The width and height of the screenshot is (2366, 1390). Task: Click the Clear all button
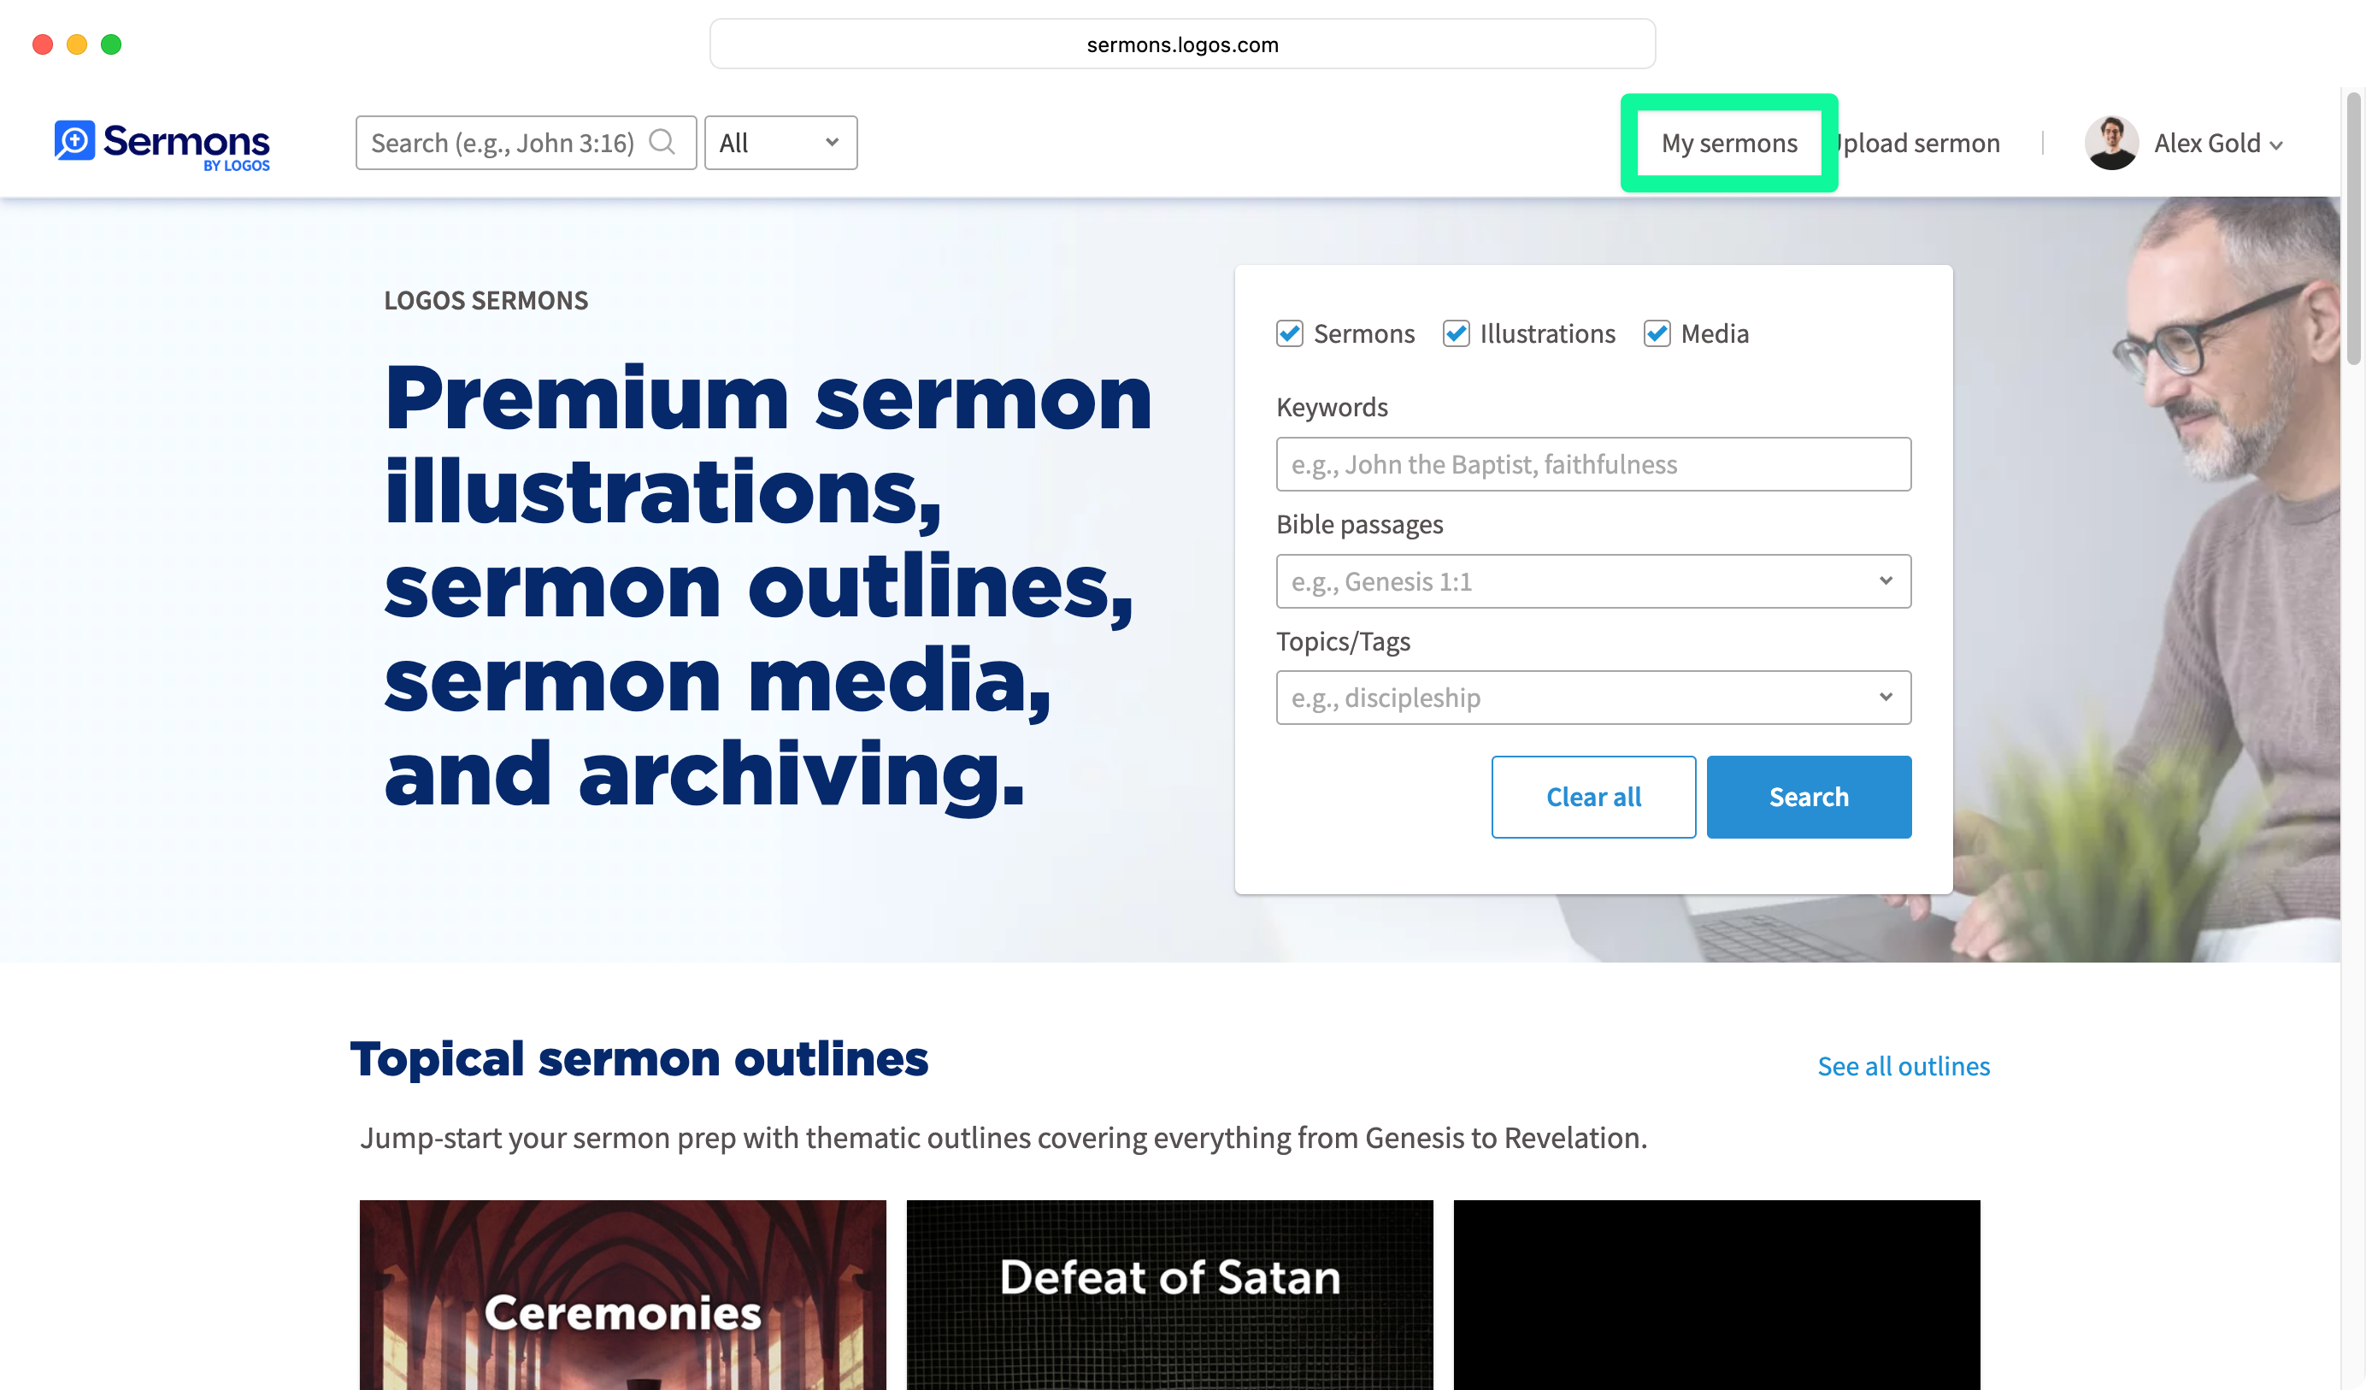click(x=1592, y=797)
